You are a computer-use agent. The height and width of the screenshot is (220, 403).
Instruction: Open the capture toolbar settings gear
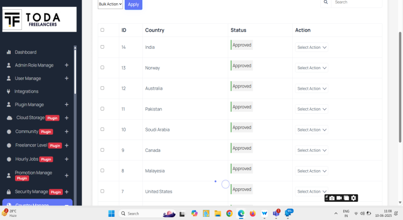[x=354, y=199]
